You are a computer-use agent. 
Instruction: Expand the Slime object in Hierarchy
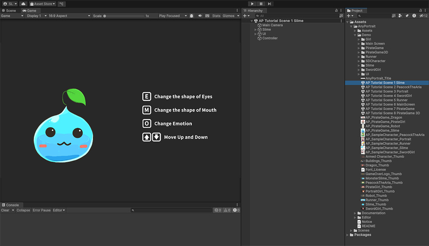coord(256,30)
